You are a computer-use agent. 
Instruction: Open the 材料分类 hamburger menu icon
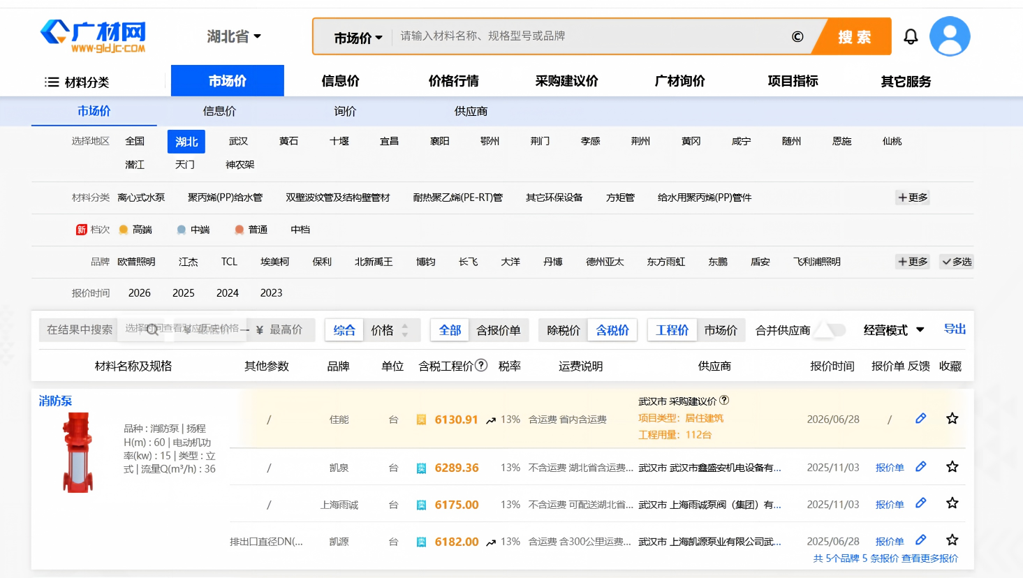click(52, 82)
